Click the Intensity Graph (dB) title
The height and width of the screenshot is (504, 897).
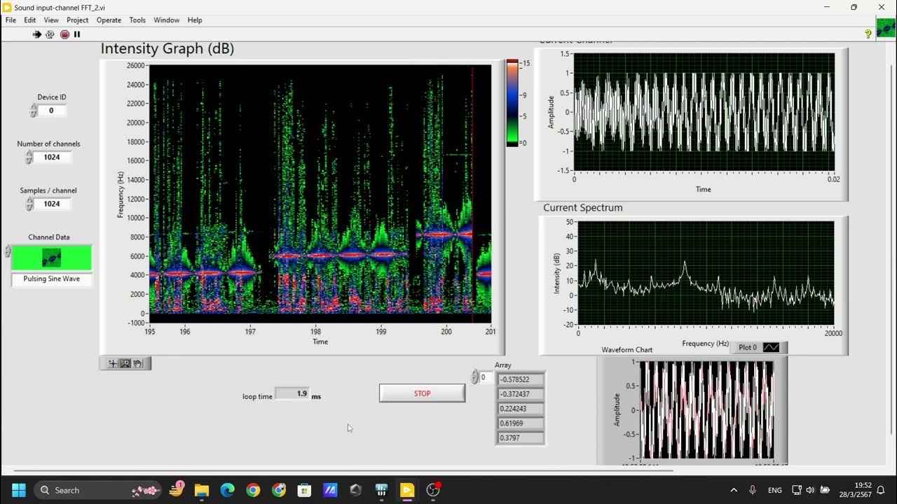pyautogui.click(x=167, y=49)
